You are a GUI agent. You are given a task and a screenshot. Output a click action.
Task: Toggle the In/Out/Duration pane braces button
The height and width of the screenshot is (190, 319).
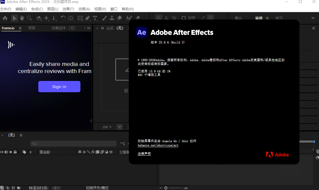pos(13,188)
